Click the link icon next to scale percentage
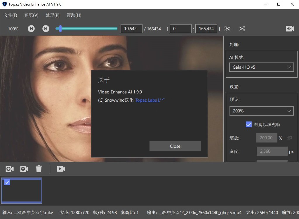The height and width of the screenshot is (219, 299). point(289,138)
